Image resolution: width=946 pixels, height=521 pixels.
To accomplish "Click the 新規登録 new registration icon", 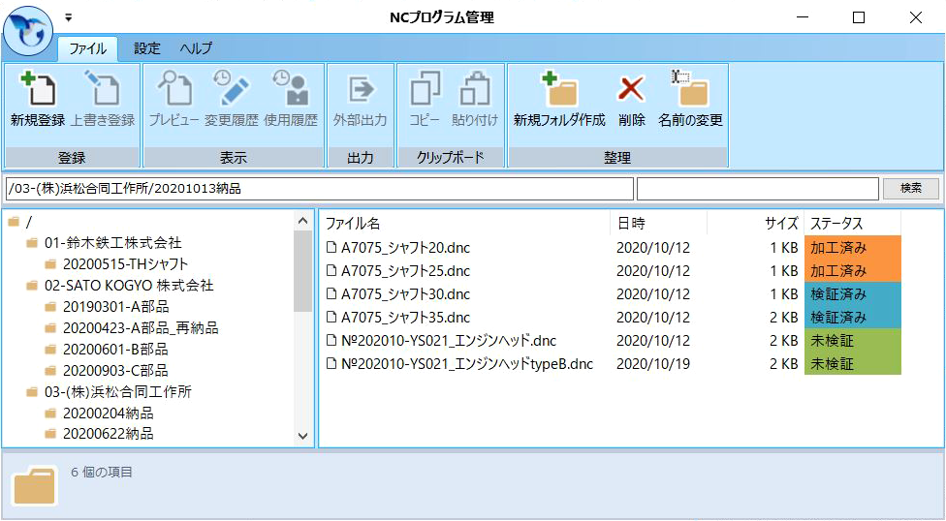I will click(x=38, y=100).
